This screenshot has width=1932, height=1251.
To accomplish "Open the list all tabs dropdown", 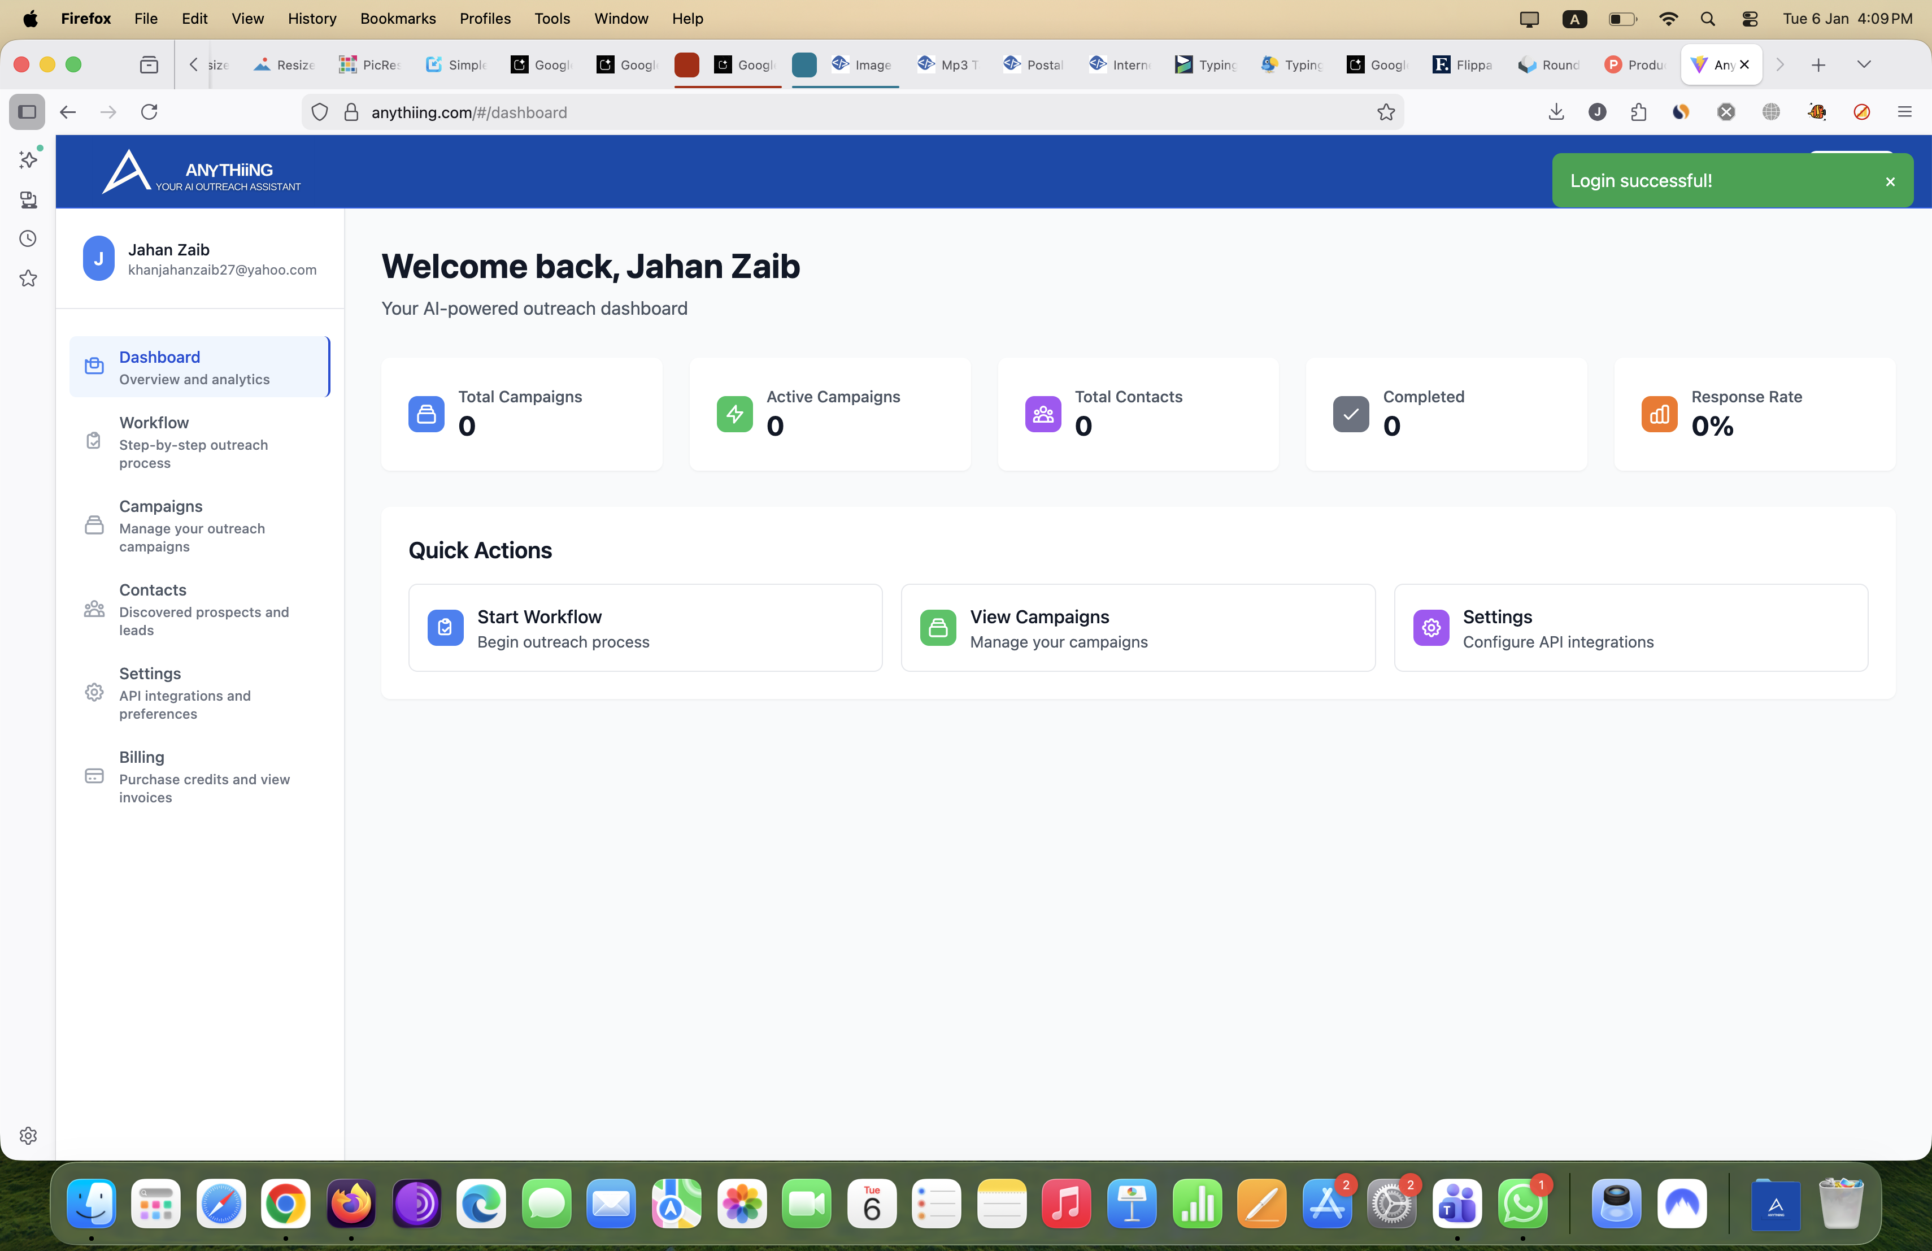I will pos(1864,65).
